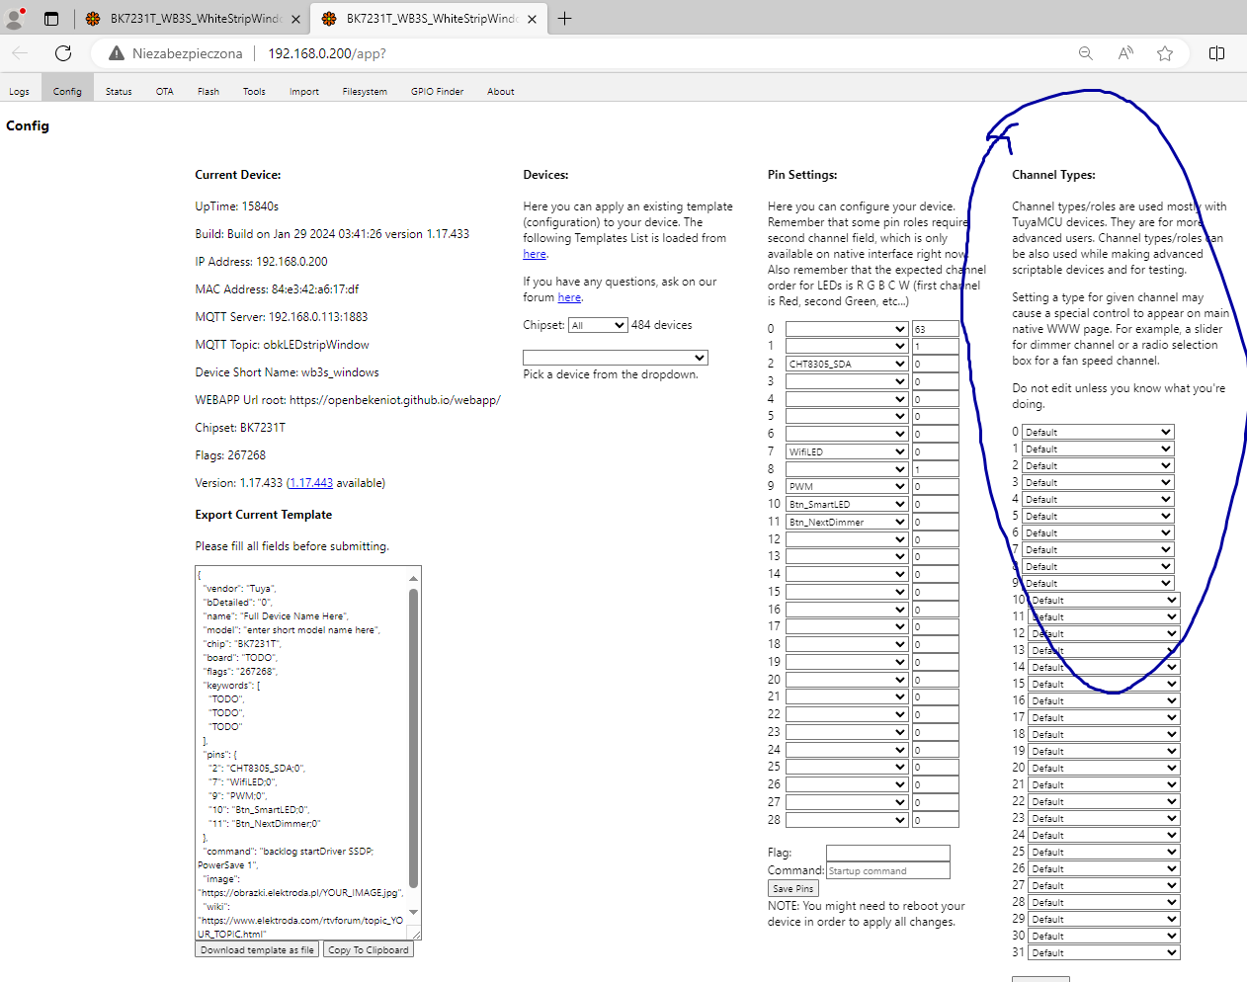
Task: Click the Save Pins button
Action: 793,888
